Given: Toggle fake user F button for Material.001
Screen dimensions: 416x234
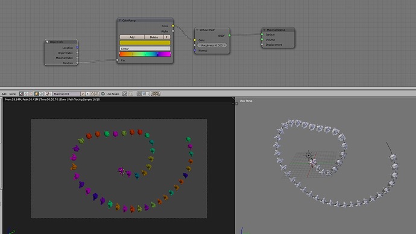Looking at the screenshot, I should [x=87, y=93].
